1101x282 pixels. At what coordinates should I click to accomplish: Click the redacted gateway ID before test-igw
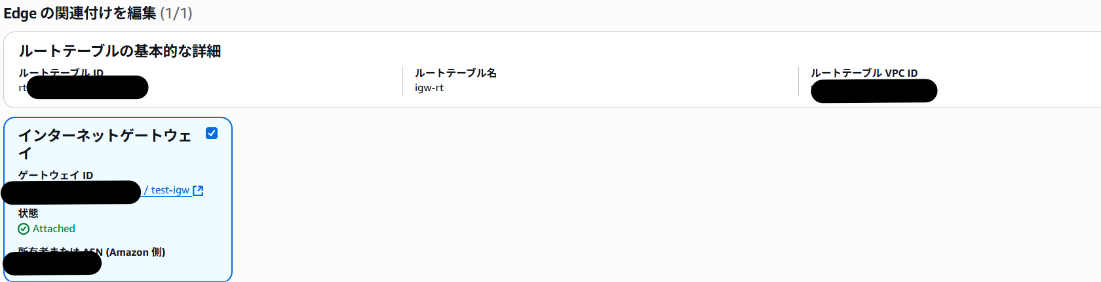[x=71, y=192]
